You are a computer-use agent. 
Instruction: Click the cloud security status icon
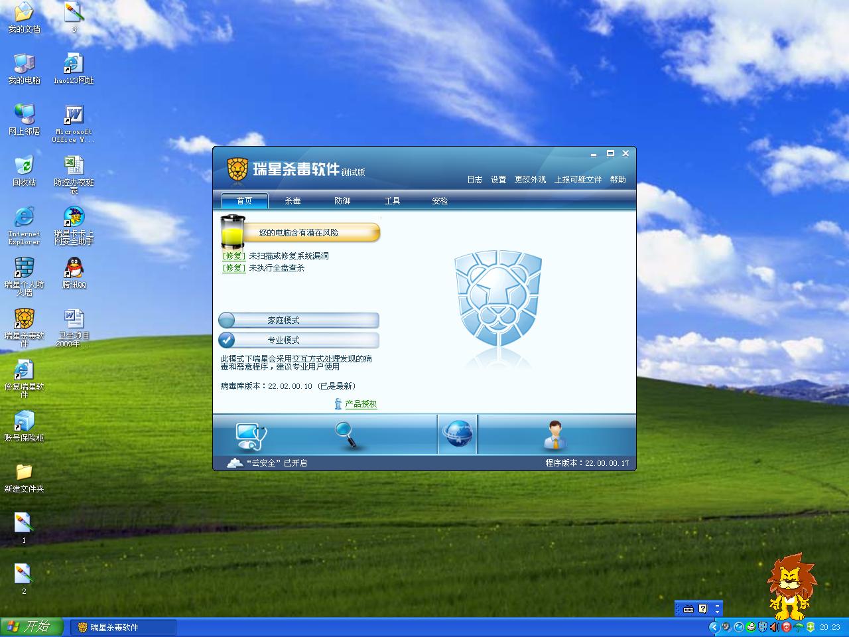tap(235, 462)
